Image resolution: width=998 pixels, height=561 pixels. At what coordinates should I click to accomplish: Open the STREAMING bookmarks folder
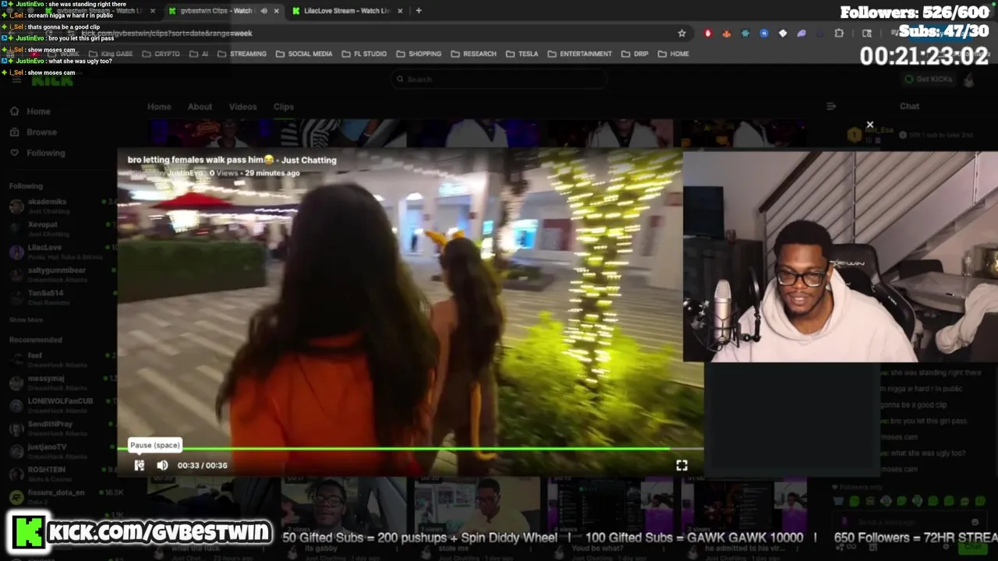tap(242, 54)
